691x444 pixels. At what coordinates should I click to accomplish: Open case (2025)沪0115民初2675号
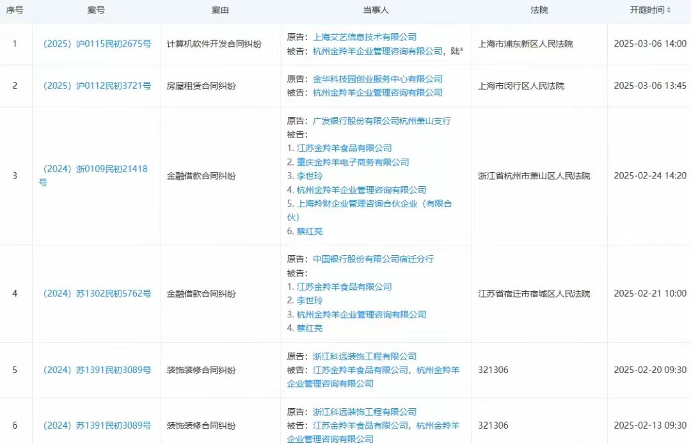click(x=97, y=44)
